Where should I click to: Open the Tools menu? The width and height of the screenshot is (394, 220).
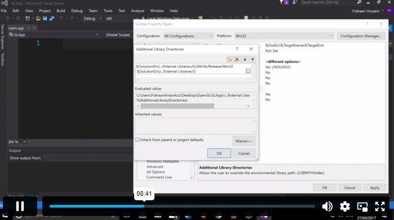[x=108, y=11]
